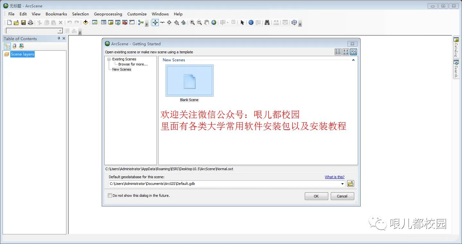Open Standard toolbar options arrow
Image resolution: width=462 pixels, height=244 pixels.
[x=147, y=24]
